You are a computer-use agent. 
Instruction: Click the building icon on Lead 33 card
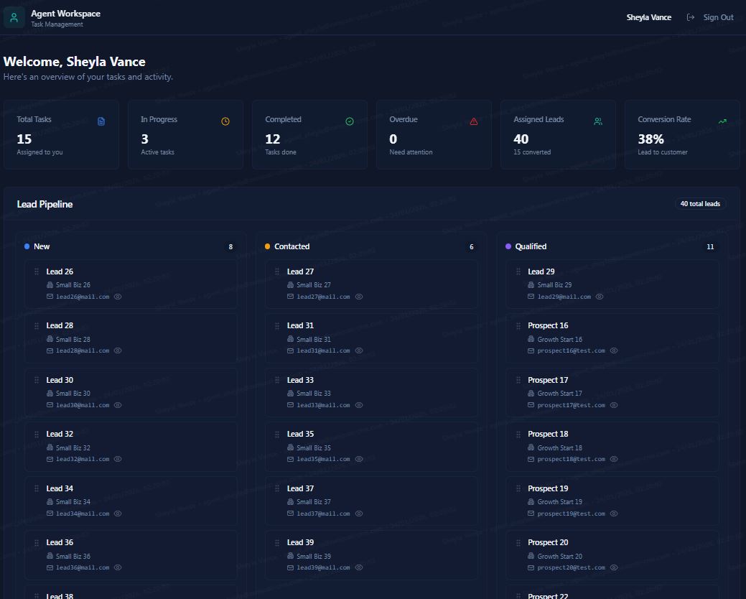coord(292,393)
